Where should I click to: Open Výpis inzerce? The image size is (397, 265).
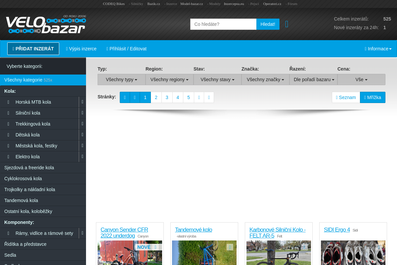(x=81, y=49)
